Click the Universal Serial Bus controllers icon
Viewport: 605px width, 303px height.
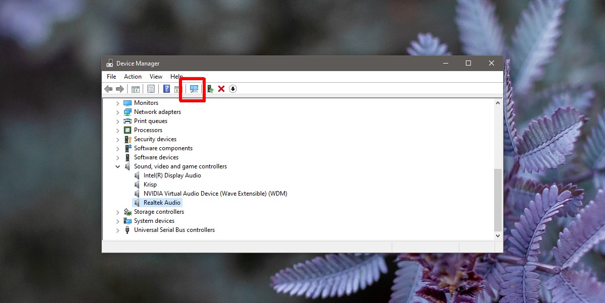128,230
